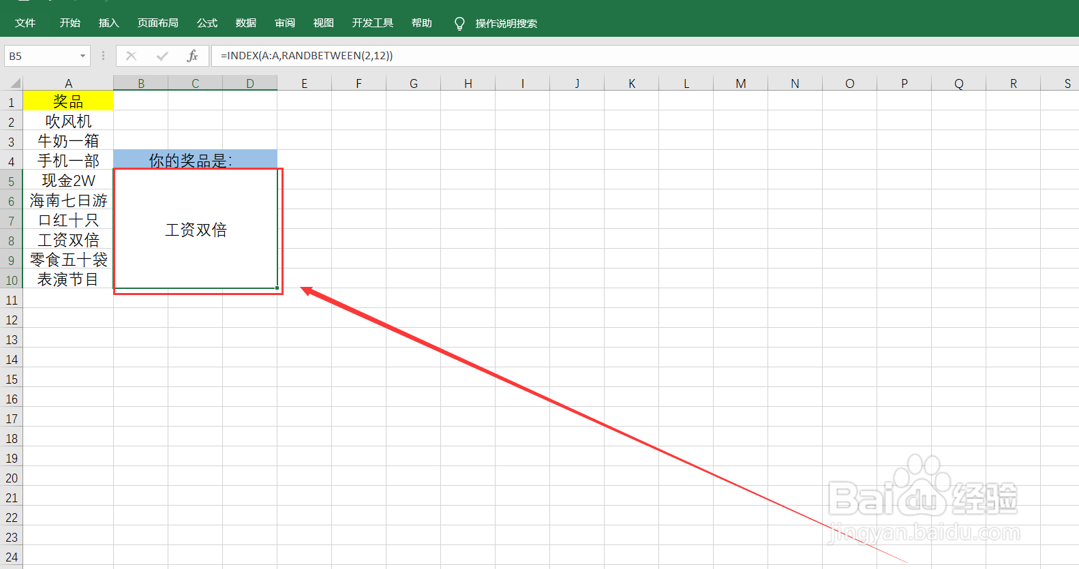Screen dimensions: 1079x569
Task: Click the cell containing 海南七日游
Action: click(68, 200)
